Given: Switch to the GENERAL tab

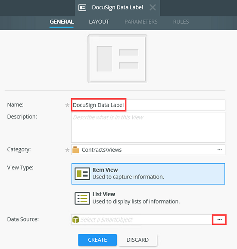Looking at the screenshot, I should point(62,22).
